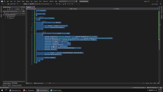Image resolution: width=163 pixels, height=92 pixels.
Task: Open the File menu
Action: [x=5, y=1]
